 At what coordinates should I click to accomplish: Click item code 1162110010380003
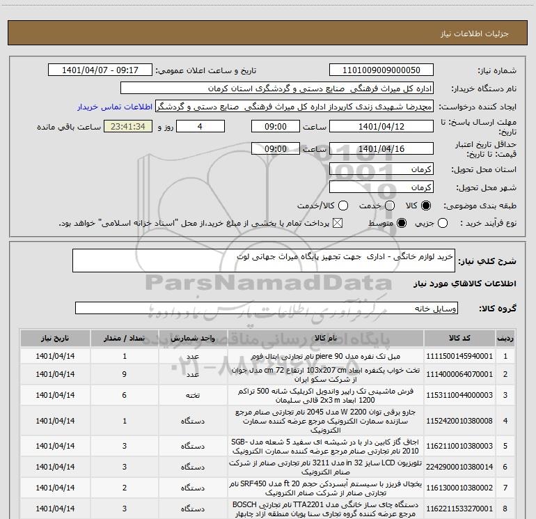pyautogui.click(x=459, y=446)
